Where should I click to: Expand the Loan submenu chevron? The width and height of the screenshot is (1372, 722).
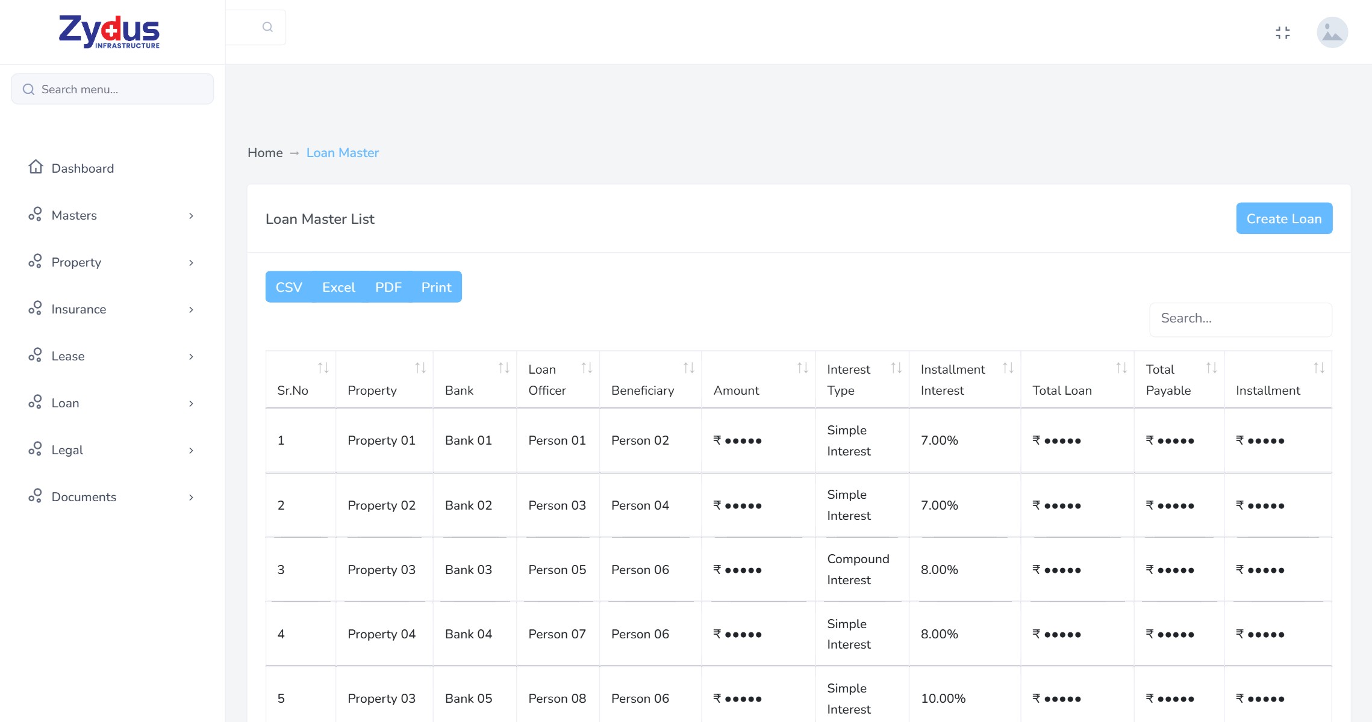point(191,404)
